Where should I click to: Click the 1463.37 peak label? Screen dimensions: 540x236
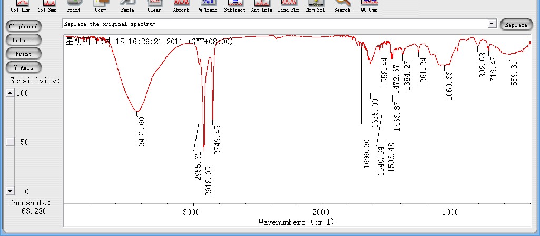(397, 116)
